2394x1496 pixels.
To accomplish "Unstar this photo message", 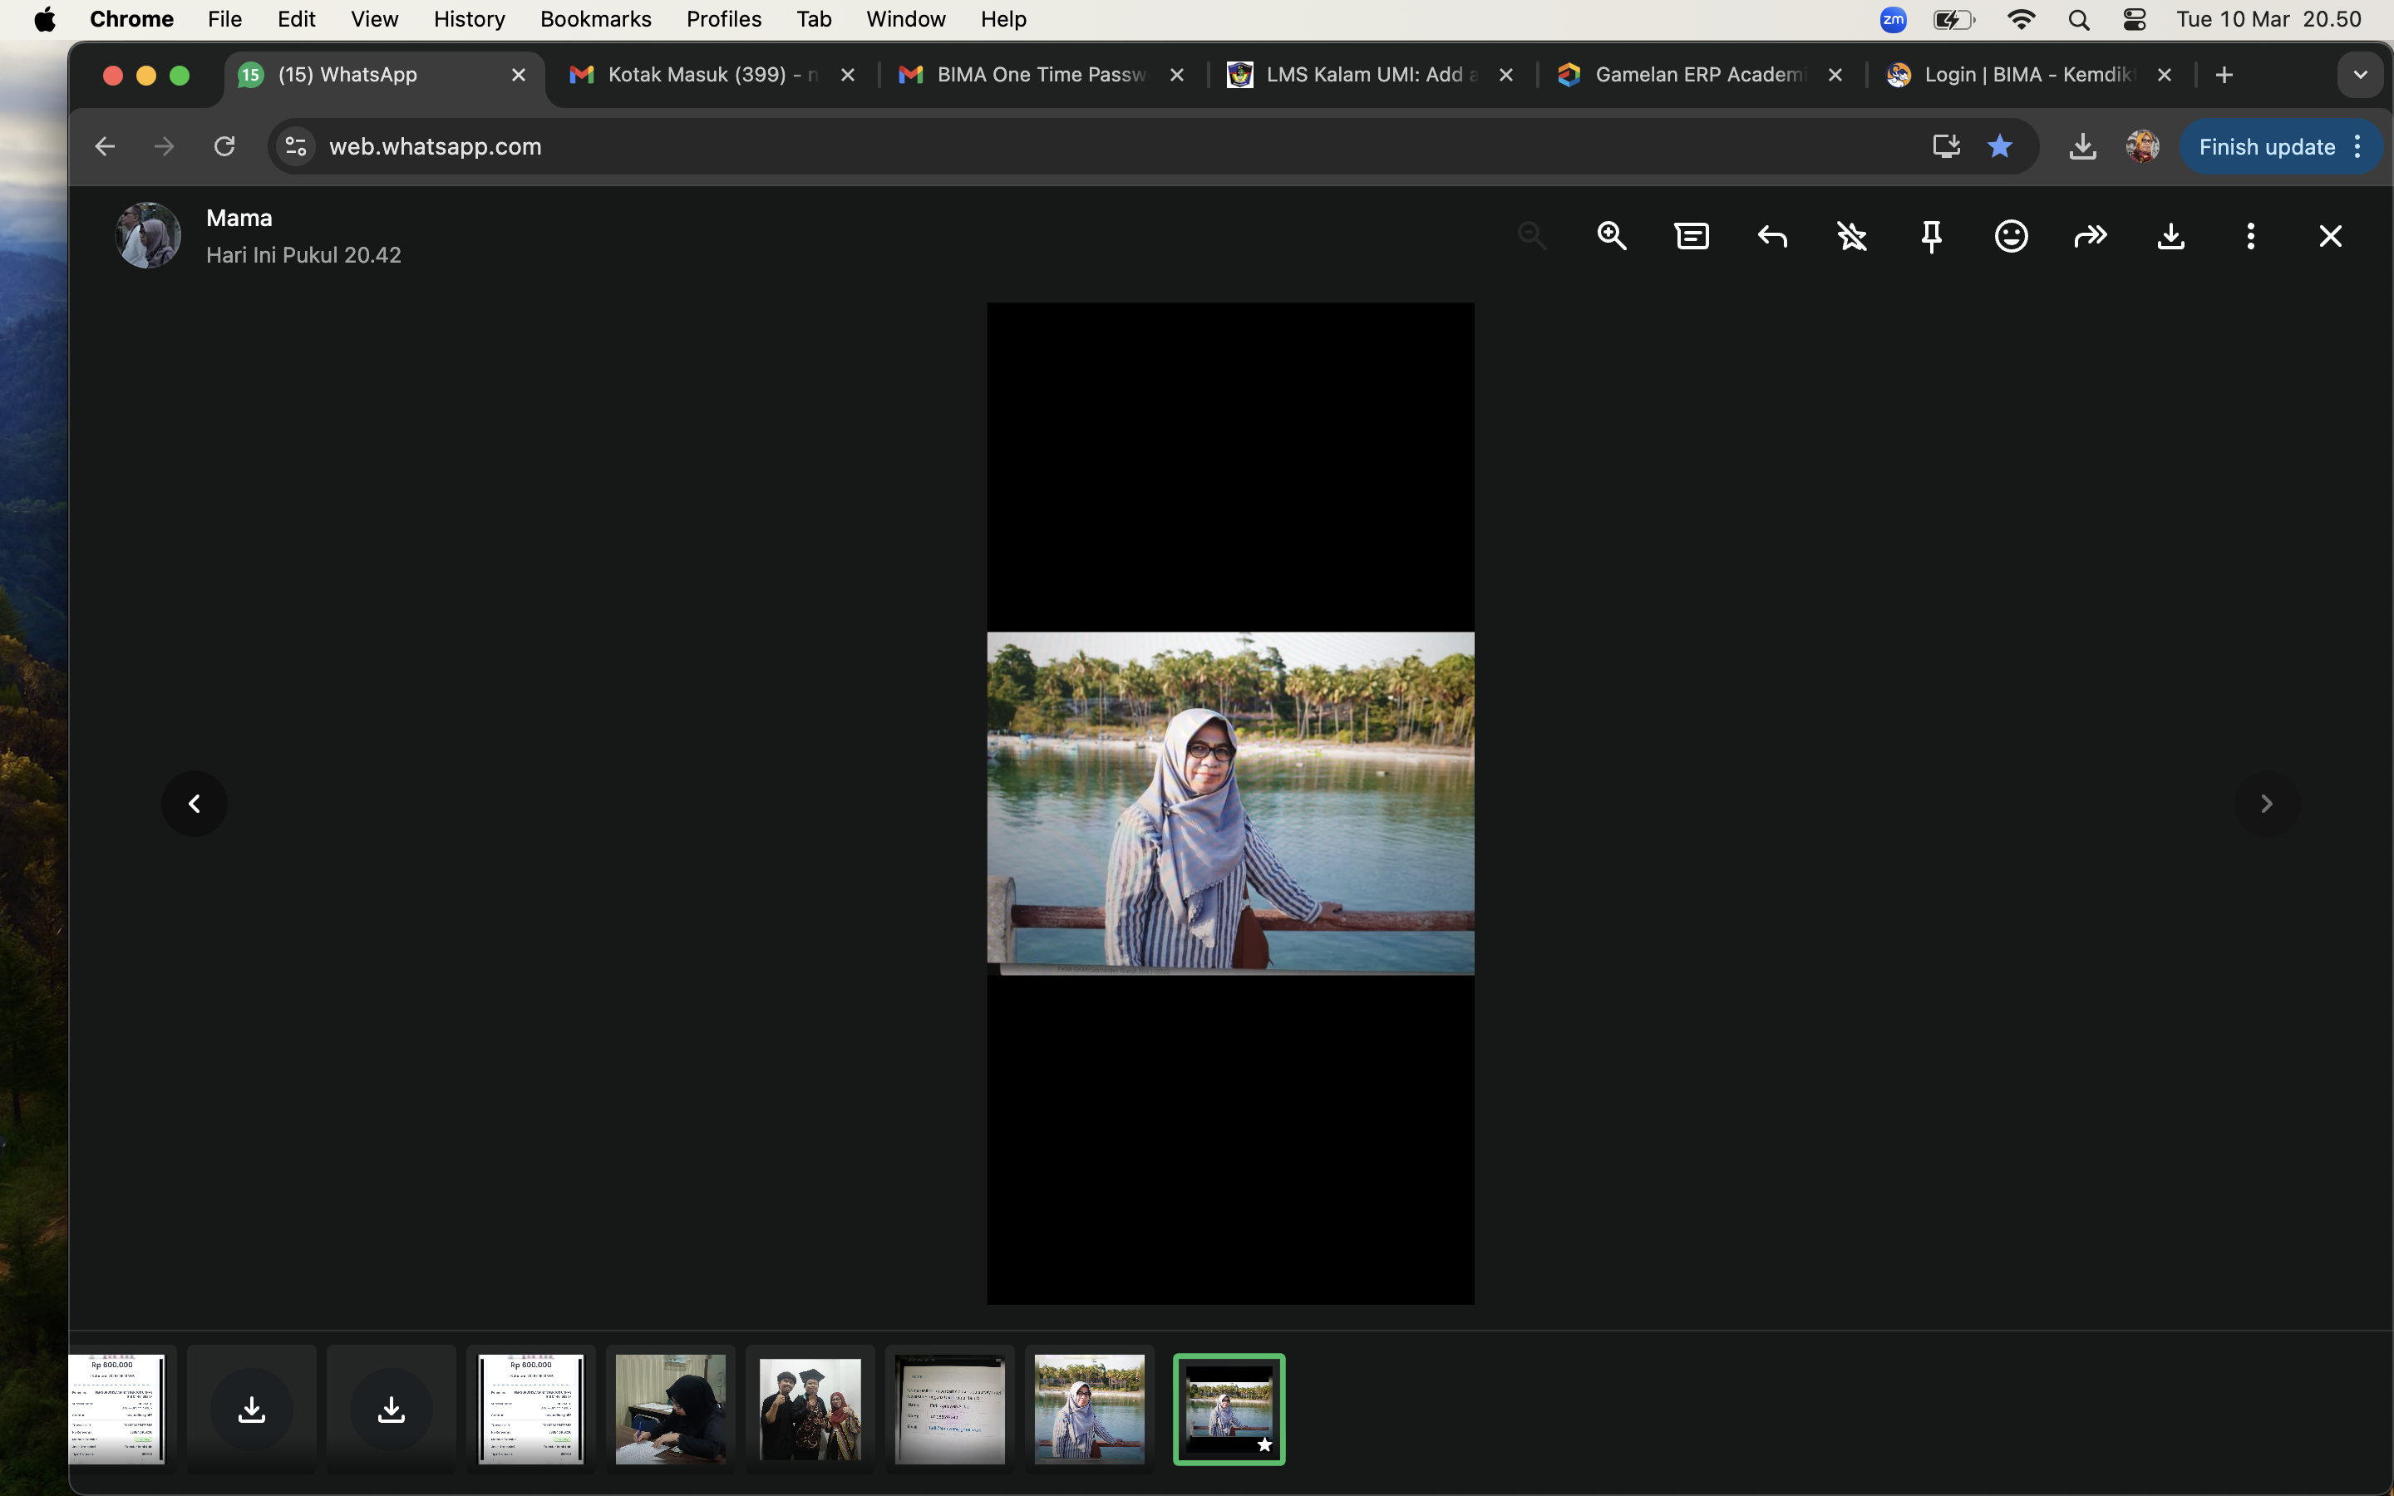I will click(x=1852, y=235).
